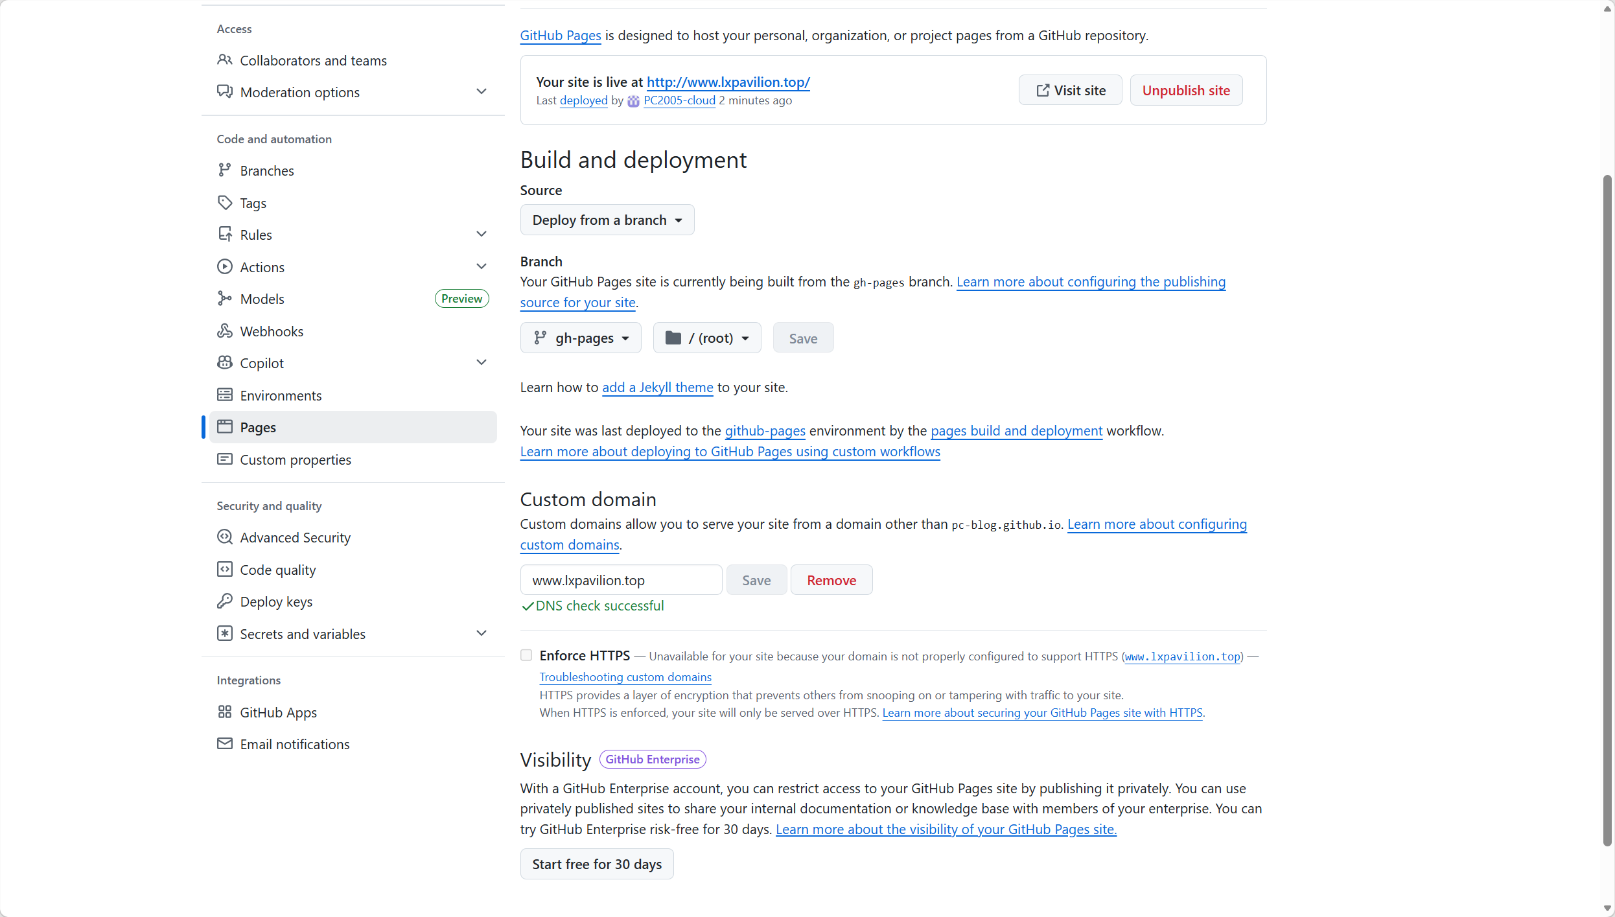Click the Webhooks icon
1615x917 pixels.
pyautogui.click(x=225, y=331)
